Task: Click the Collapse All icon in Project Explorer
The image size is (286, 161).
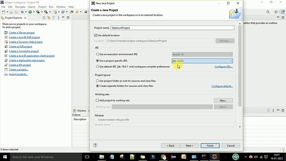Action: click(x=44, y=18)
